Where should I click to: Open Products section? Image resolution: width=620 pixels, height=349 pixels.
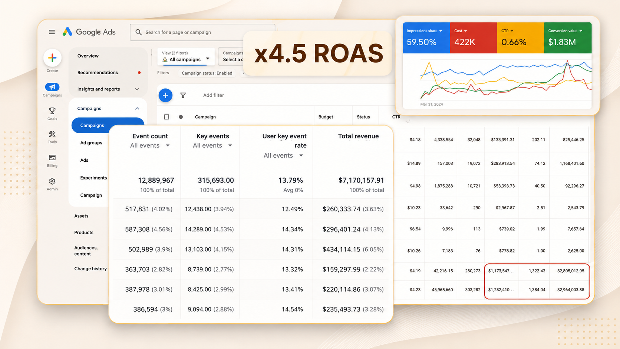84,233
